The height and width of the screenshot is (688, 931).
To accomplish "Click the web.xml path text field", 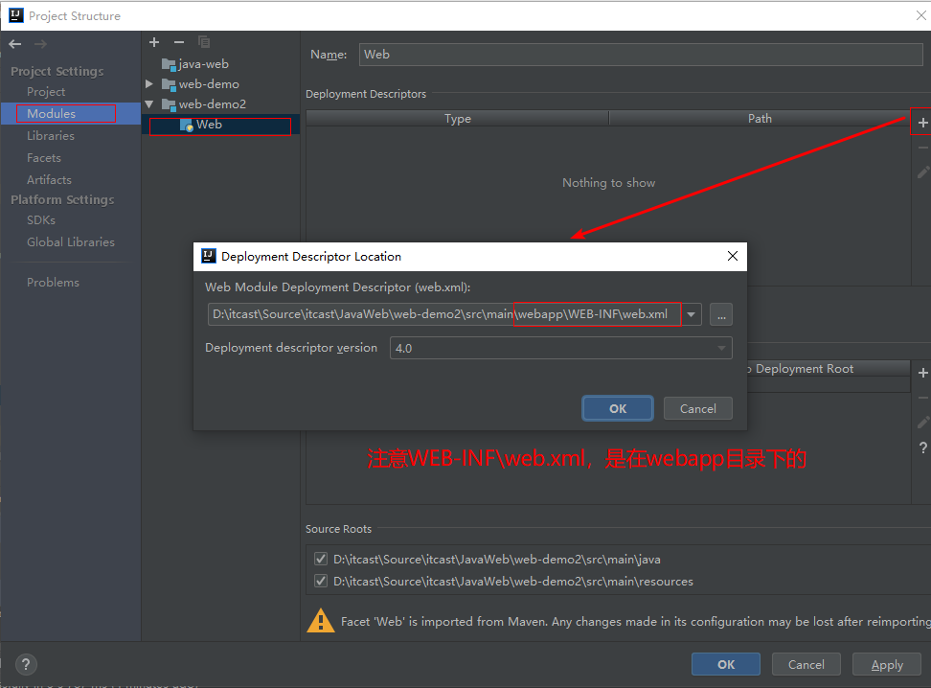I will [444, 314].
